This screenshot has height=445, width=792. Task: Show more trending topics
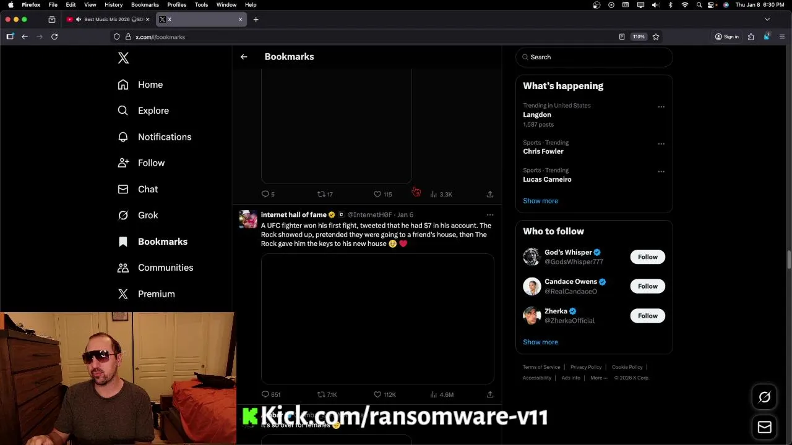tap(540, 201)
